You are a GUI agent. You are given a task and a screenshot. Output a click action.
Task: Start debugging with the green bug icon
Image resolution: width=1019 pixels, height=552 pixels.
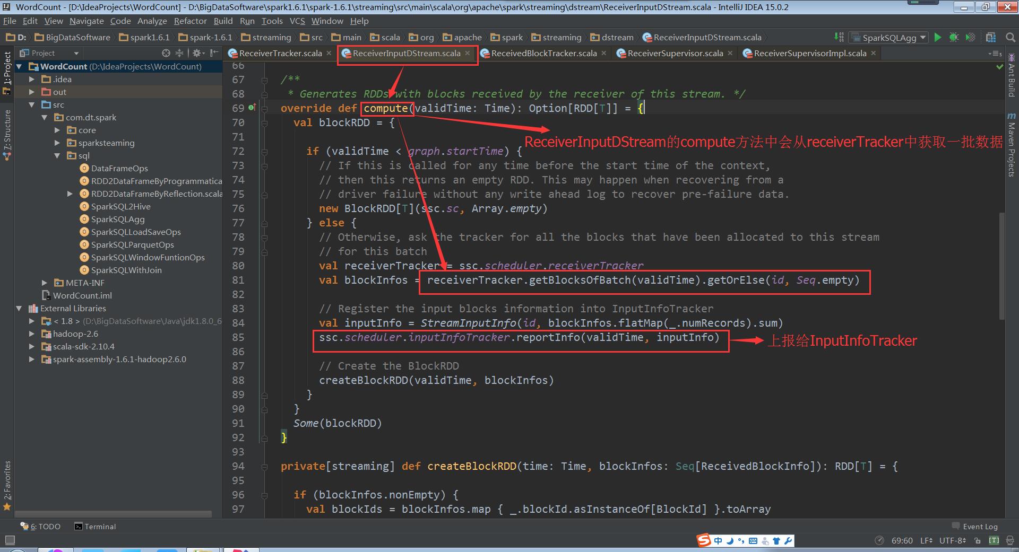tap(954, 37)
